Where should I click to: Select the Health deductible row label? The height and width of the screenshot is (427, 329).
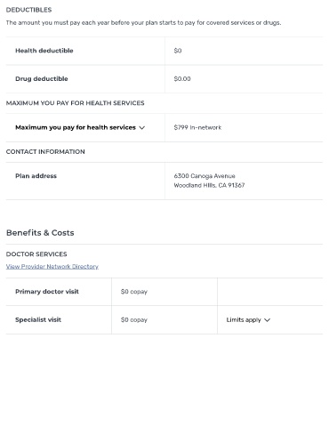click(44, 51)
